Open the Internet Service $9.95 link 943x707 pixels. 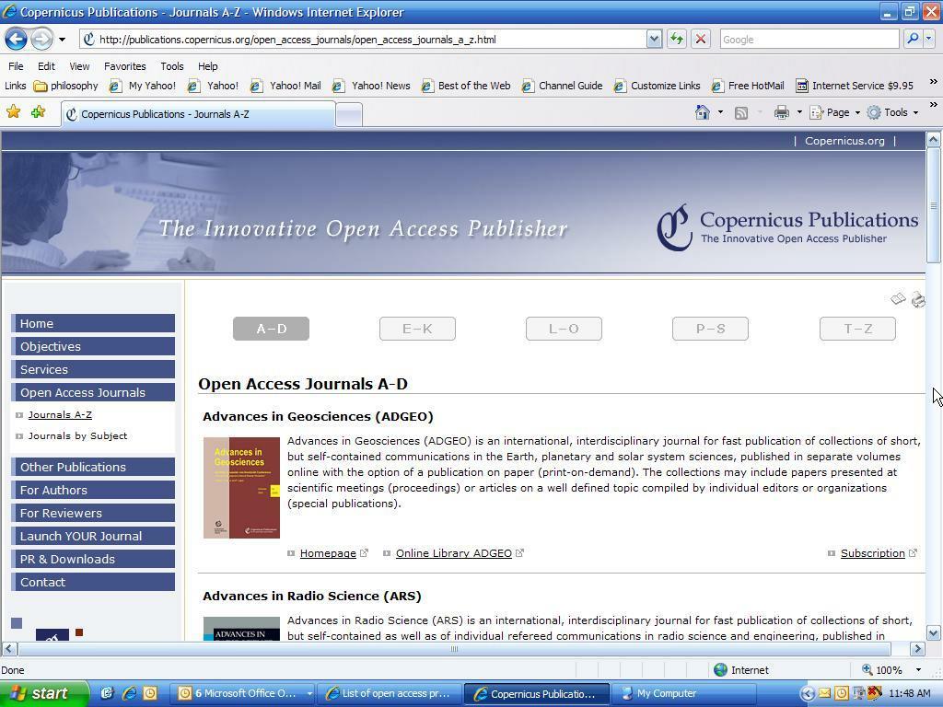tap(855, 86)
